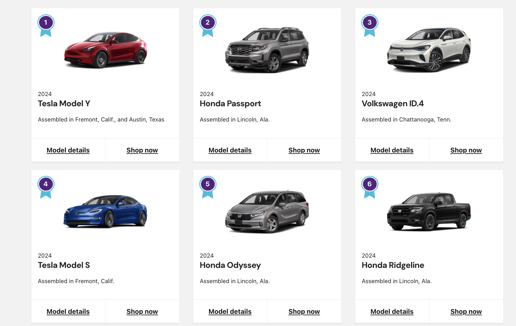Screen dimensions: 516x326
Task: Shop now for the Honda Passport
Action: pos(304,150)
